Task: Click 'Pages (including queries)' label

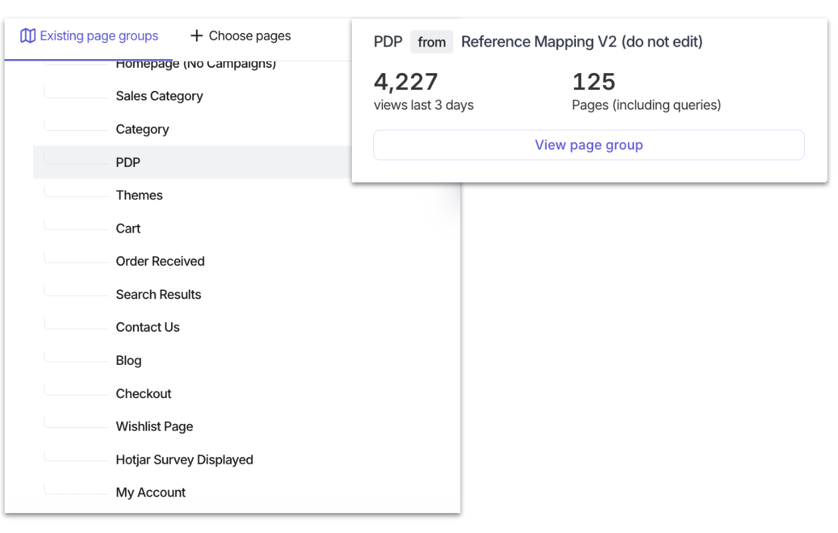Action: (646, 105)
